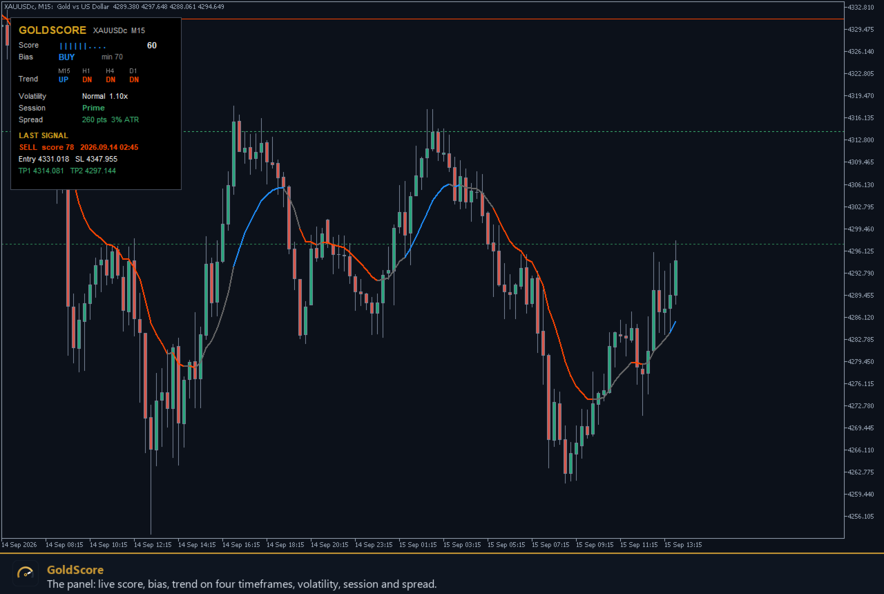
Task: Click the GoldScore title in bottom banner
Action: 75,570
